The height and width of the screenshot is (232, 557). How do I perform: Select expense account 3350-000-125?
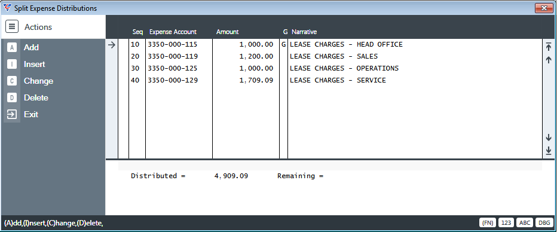tap(173, 68)
